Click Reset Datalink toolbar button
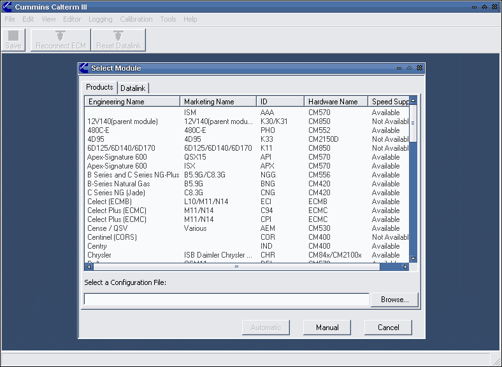Viewport: 502px width, 367px height. point(118,39)
